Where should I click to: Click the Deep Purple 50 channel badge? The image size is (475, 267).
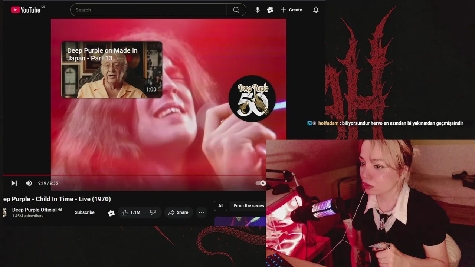[x=252, y=99]
